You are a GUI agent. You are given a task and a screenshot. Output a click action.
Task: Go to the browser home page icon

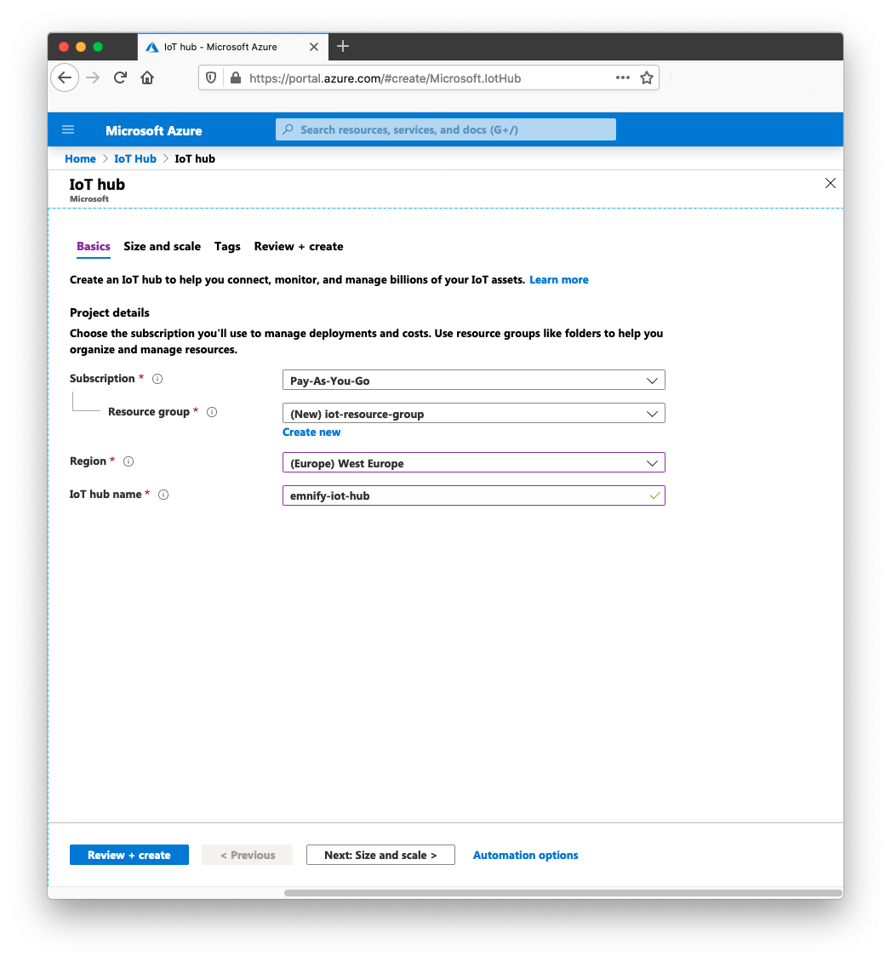point(147,78)
